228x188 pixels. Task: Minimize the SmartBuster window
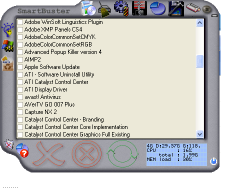214,15
